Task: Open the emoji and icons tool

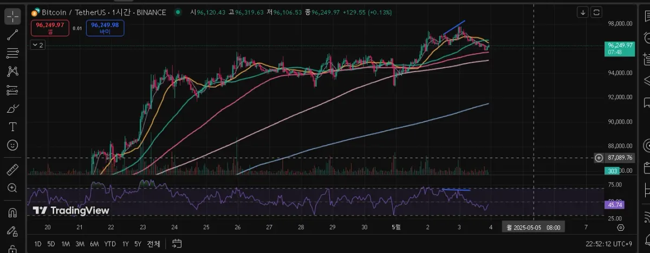Action: click(12, 145)
